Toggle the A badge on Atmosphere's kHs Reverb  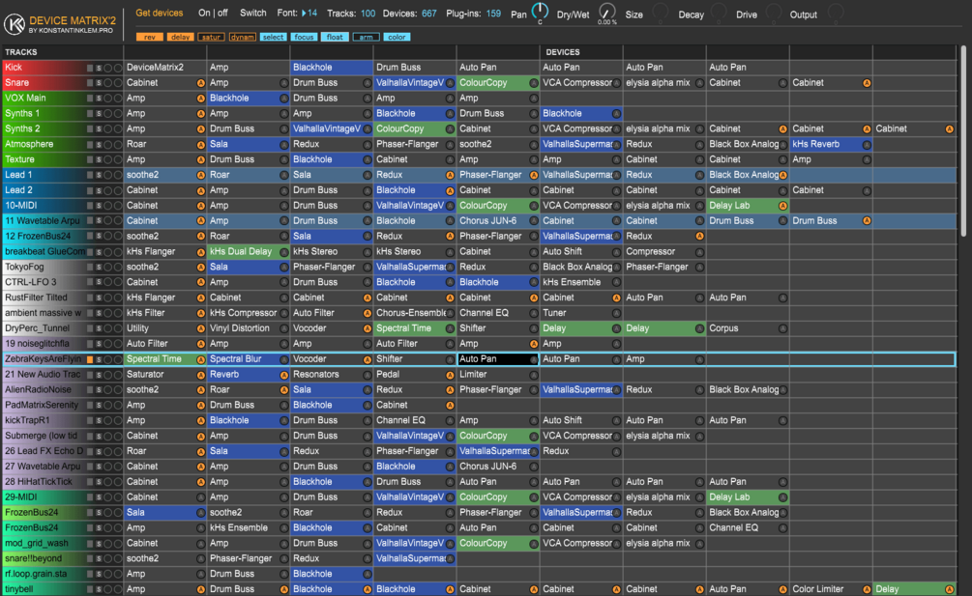click(x=867, y=145)
